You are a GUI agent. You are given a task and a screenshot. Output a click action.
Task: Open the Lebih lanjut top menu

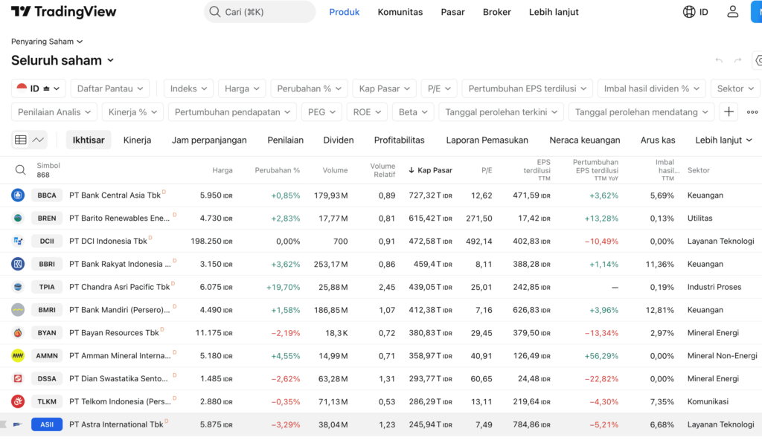click(554, 12)
